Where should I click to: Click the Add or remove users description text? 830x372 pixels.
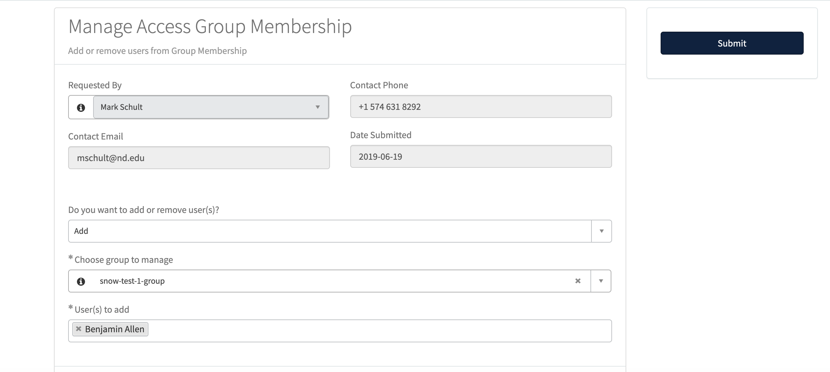tap(157, 51)
